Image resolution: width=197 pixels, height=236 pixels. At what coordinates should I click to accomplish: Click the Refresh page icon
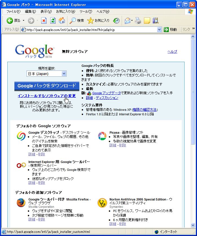click(x=53, y=21)
